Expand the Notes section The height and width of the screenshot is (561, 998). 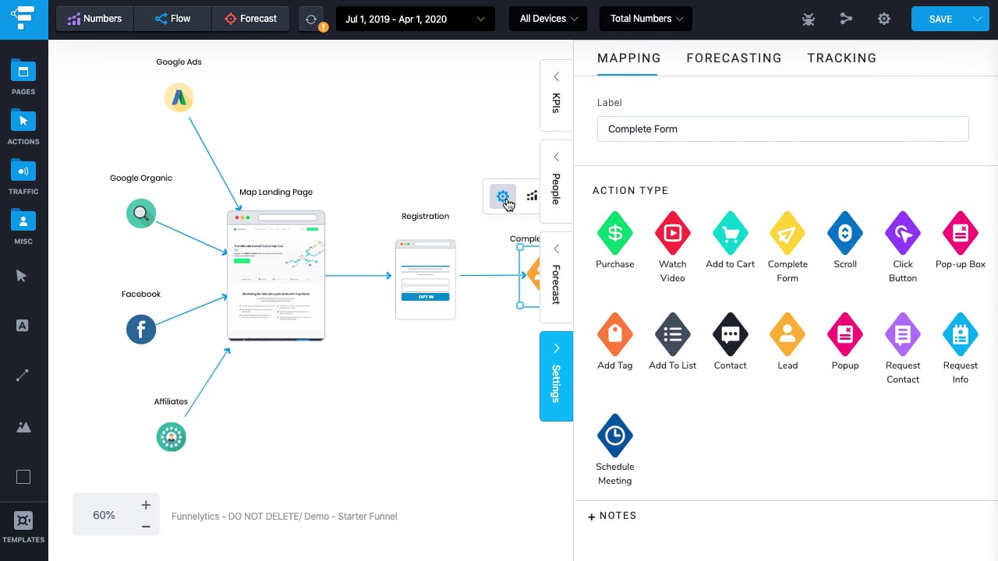pos(613,516)
